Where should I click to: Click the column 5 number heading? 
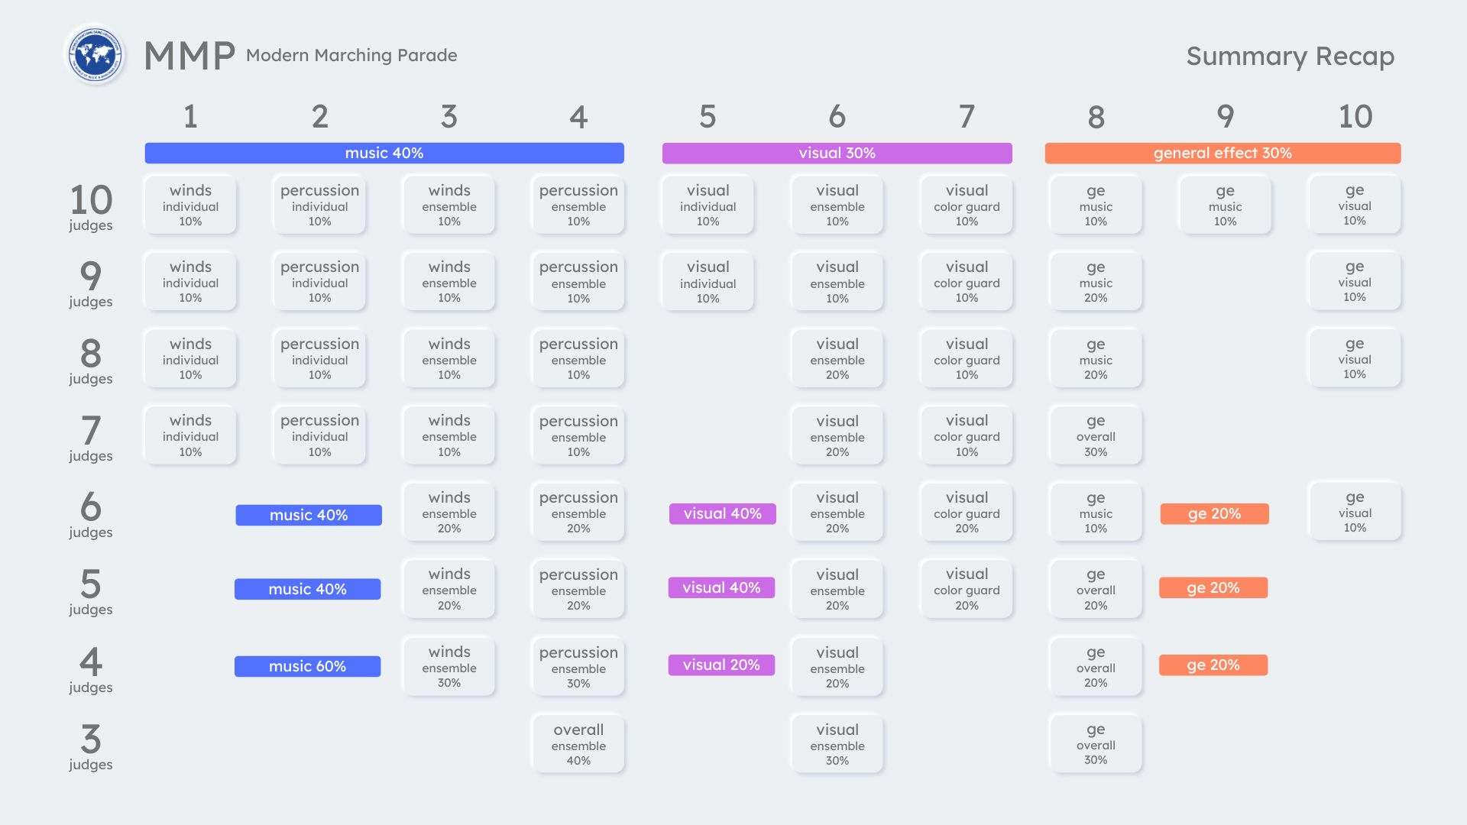tap(708, 117)
